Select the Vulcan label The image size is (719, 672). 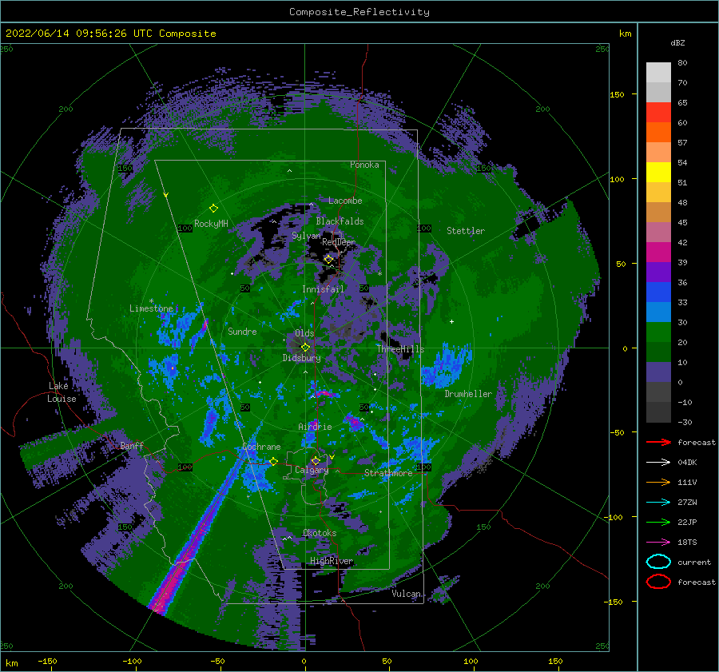point(406,594)
